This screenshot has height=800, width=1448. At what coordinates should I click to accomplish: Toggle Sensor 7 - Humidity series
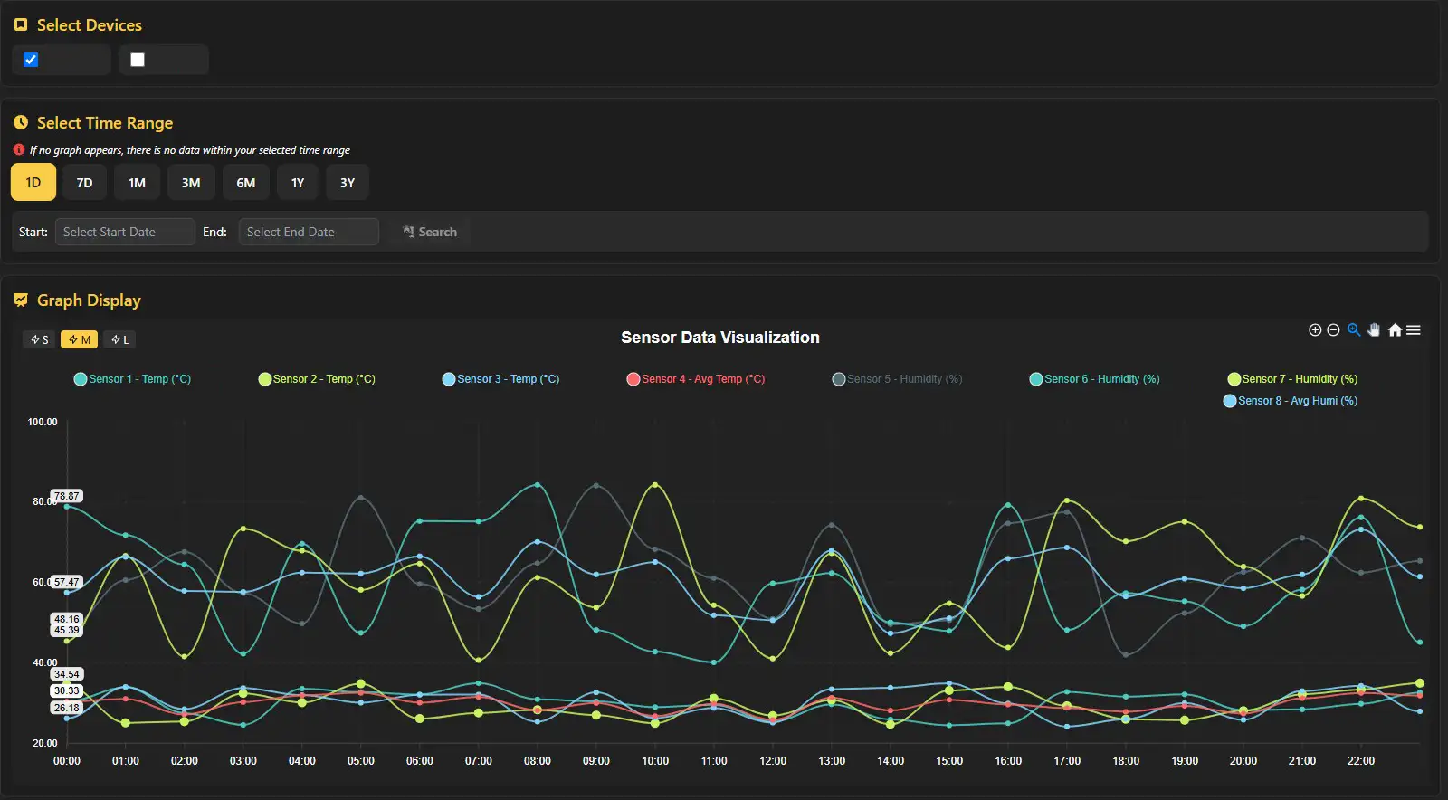[x=1292, y=379]
